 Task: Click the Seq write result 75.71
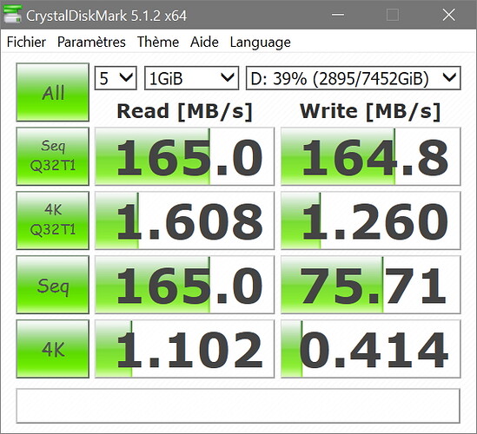(370, 285)
